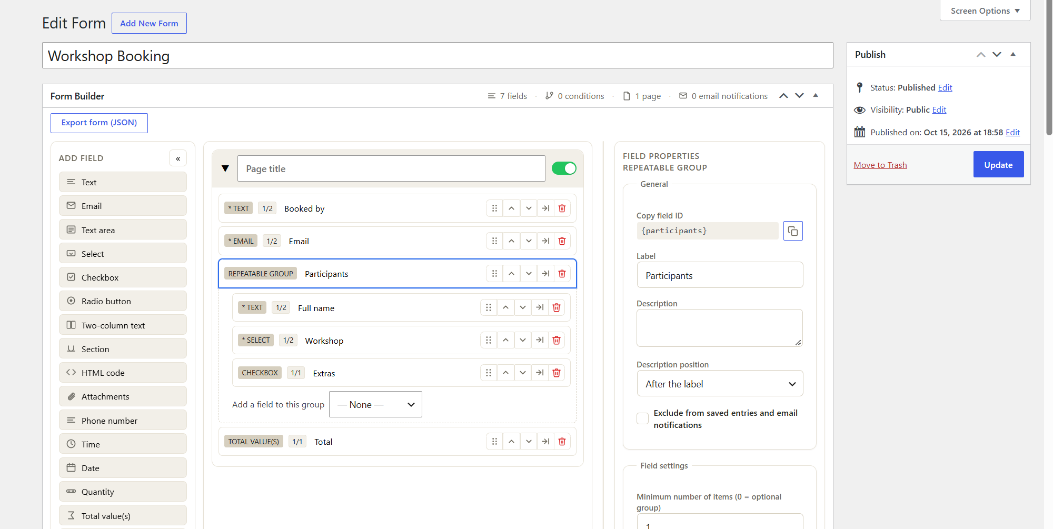Viewport: 1053px width, 529px height.
Task: Move the Extras checkbox field down
Action: click(x=523, y=373)
